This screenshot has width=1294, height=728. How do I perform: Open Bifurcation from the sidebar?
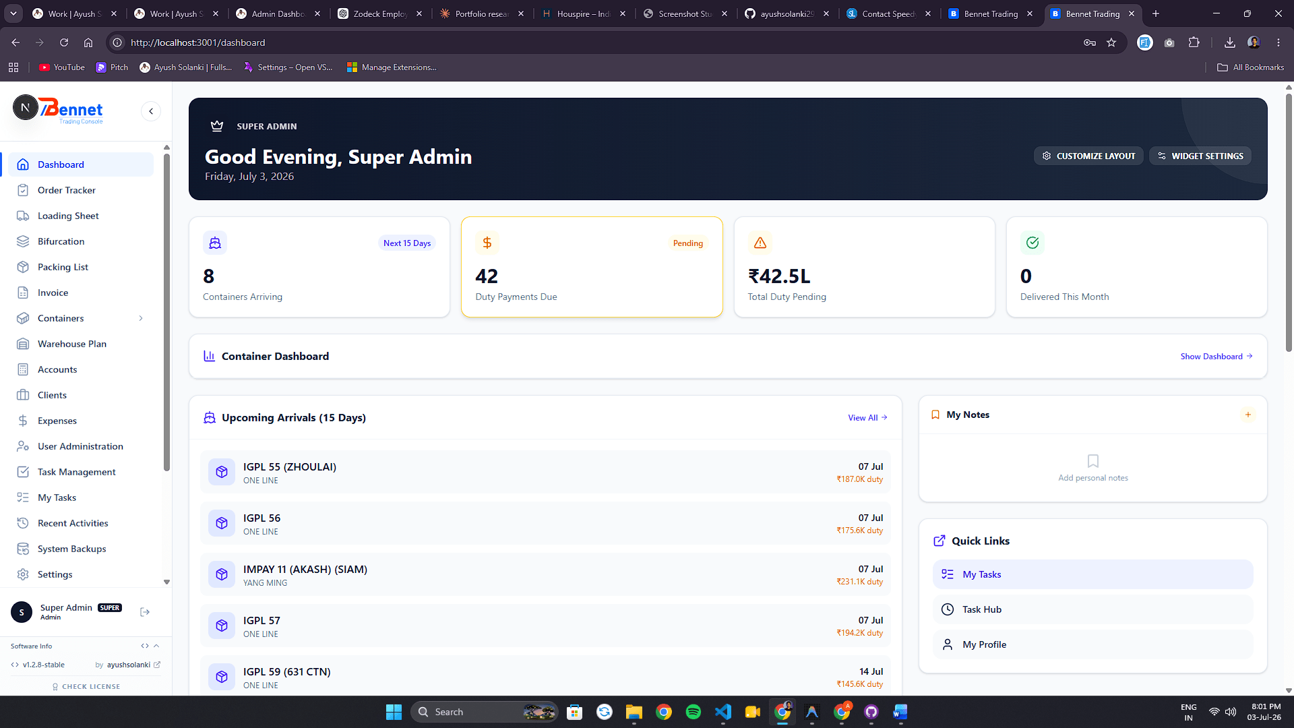click(81, 241)
